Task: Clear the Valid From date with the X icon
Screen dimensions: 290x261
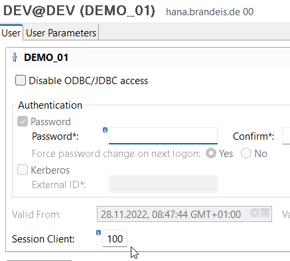Action: pyautogui.click(x=255, y=213)
